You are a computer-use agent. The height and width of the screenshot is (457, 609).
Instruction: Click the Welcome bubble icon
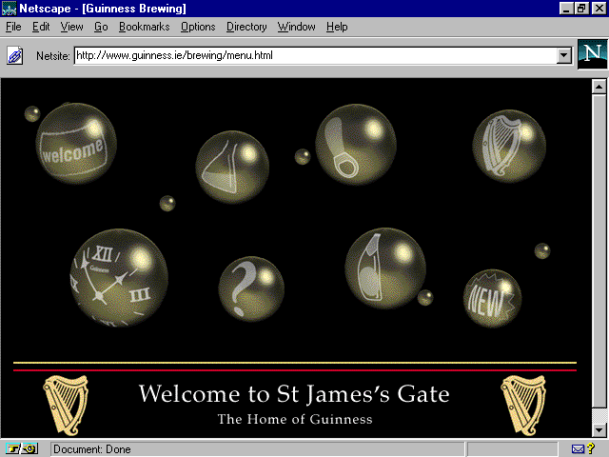point(76,146)
